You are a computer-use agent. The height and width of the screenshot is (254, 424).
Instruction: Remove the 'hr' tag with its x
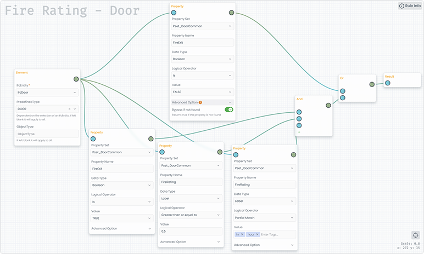point(242,234)
